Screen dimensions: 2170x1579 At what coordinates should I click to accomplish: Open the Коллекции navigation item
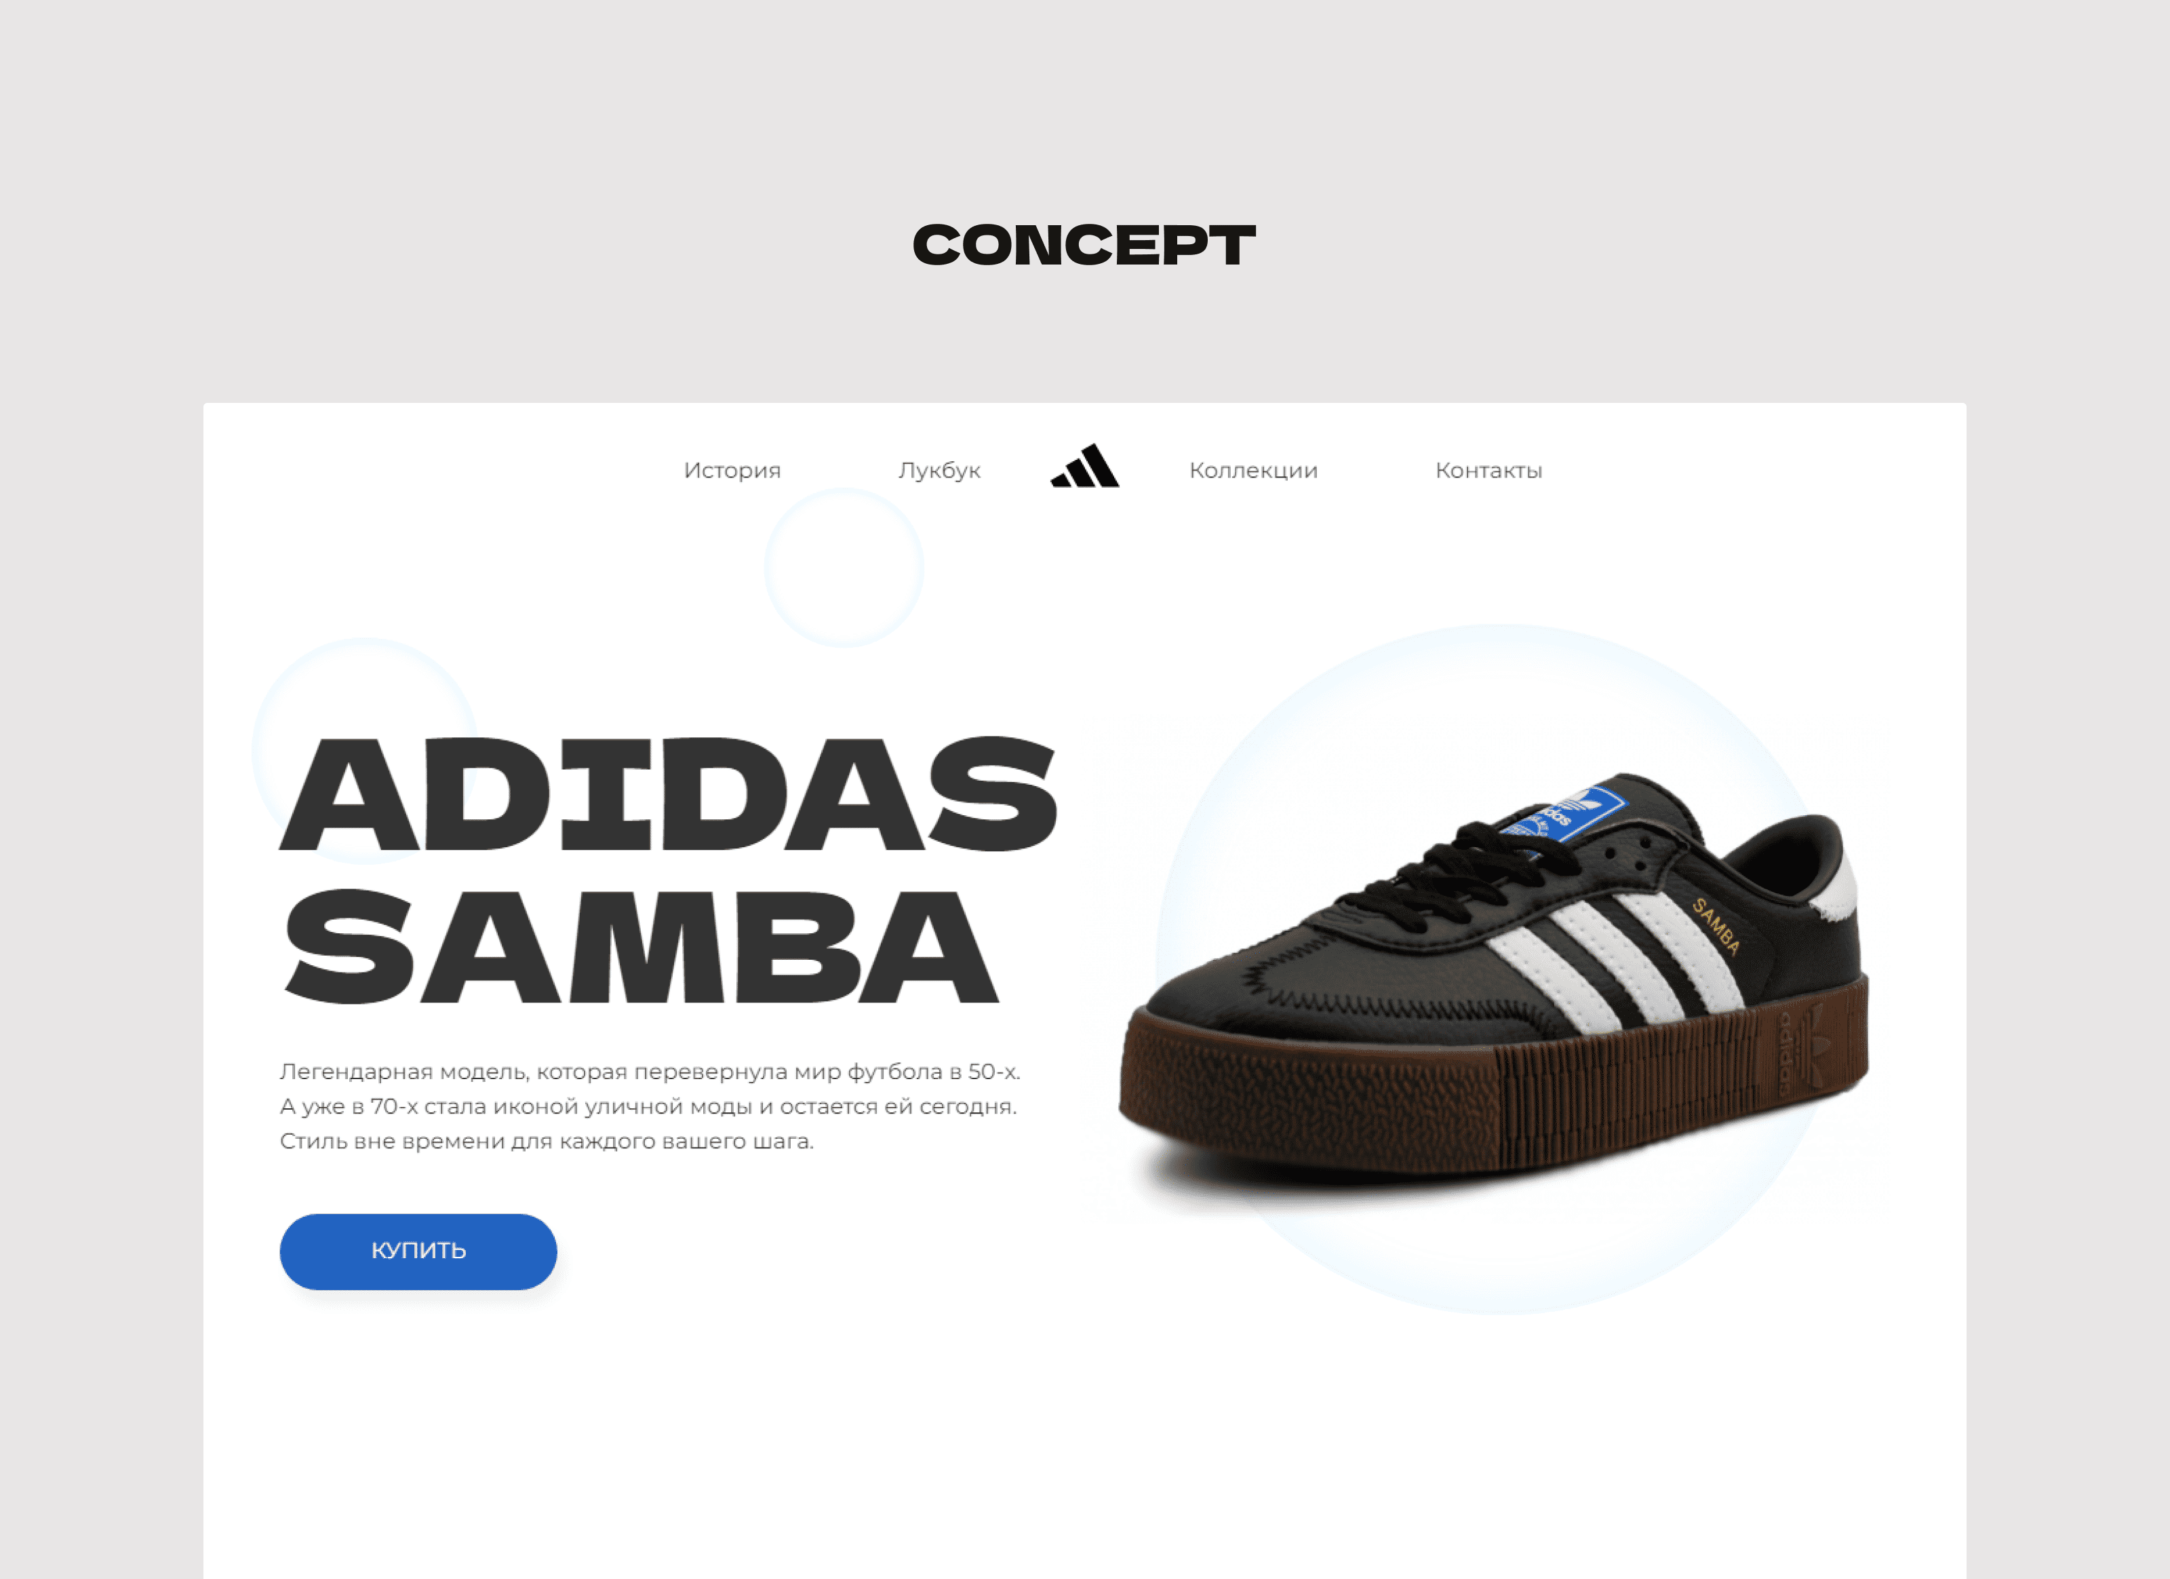pos(1253,471)
